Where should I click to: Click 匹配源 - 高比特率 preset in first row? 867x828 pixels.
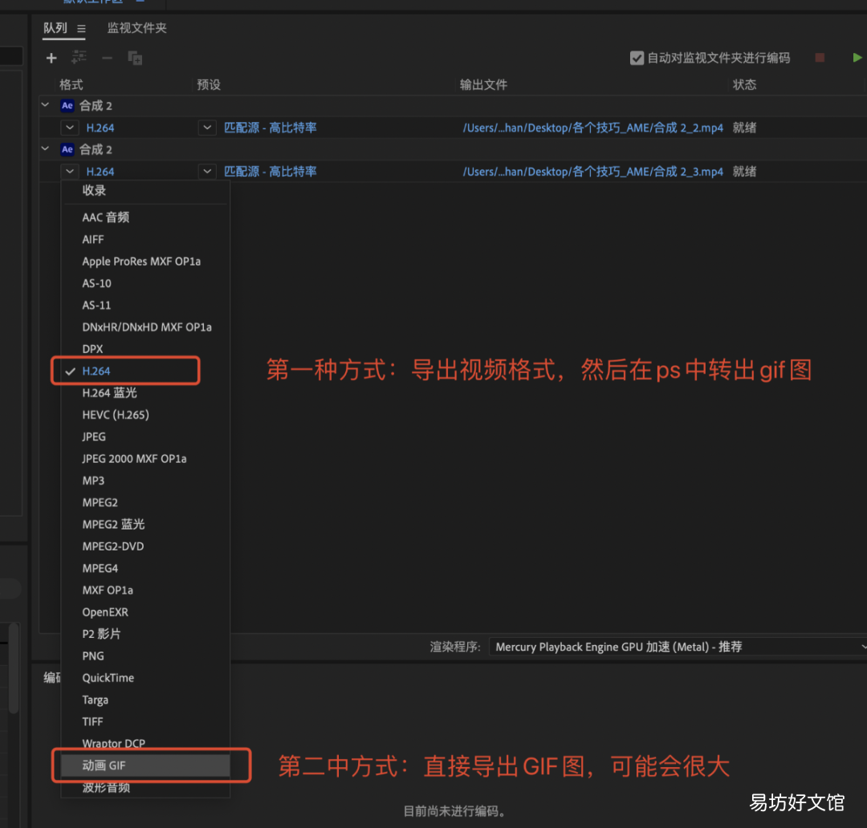click(x=271, y=128)
